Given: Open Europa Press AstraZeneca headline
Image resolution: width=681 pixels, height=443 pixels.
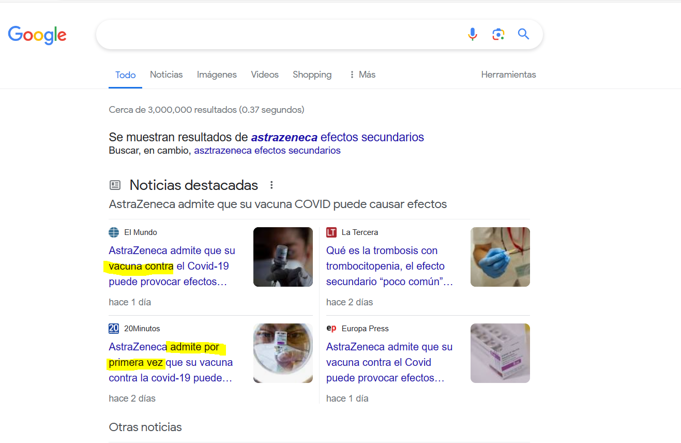Looking at the screenshot, I should click(x=389, y=362).
